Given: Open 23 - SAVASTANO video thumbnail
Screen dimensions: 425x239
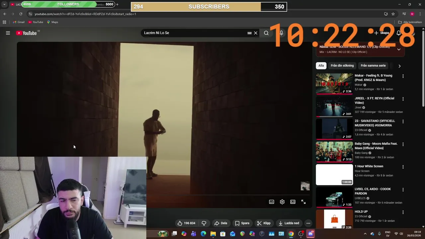Looking at the screenshot, I should (334, 129).
